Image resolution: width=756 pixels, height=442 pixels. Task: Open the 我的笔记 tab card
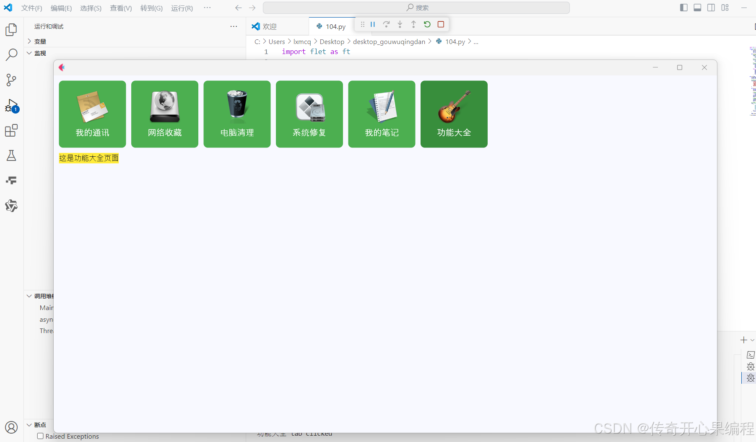(382, 114)
